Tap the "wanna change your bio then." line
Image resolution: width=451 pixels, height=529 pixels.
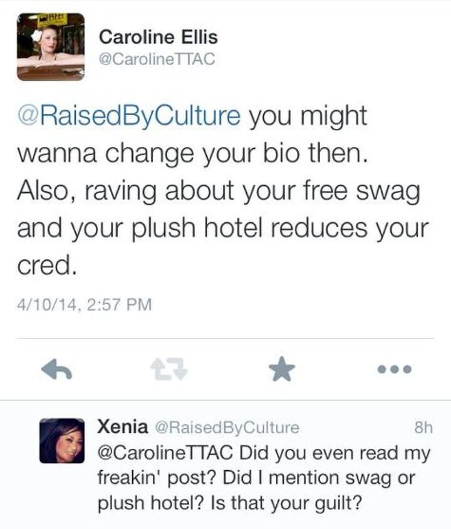click(190, 153)
